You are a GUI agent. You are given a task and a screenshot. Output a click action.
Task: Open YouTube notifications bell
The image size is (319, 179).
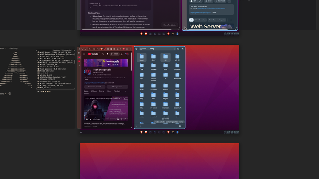pos(122,54)
